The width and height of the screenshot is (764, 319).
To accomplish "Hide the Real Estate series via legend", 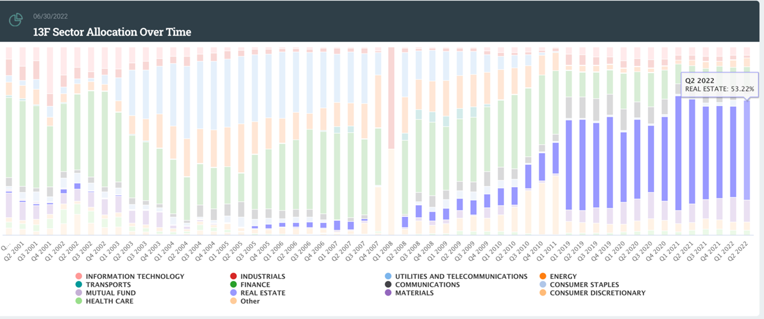I will tap(262, 293).
